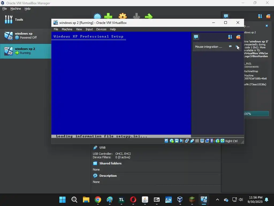Open Machine menu in the running VM window

[67, 29]
